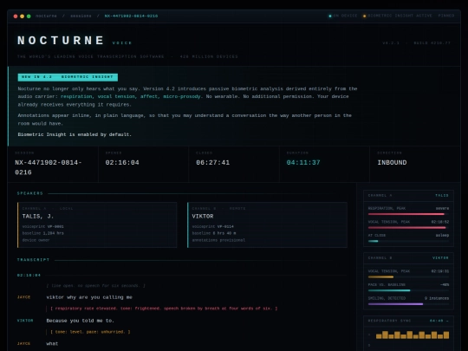468x351 pixels.
Task: Open the TALIS, J. speaker card
Action: pyautogui.click(x=97, y=224)
